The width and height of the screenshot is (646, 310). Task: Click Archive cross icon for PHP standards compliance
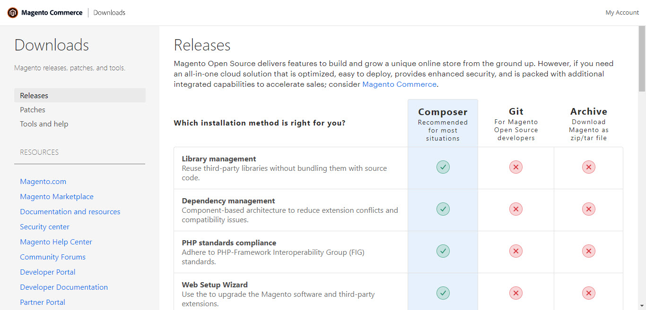pos(589,251)
